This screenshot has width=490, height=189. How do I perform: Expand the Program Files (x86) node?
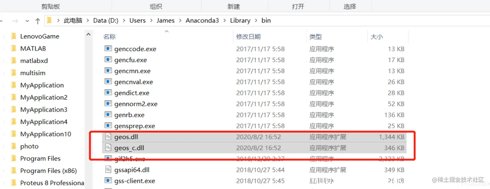coord(4,171)
